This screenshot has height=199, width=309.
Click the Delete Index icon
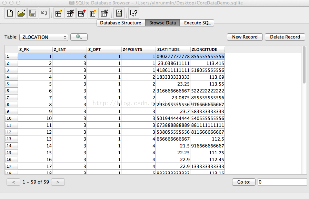(104, 13)
